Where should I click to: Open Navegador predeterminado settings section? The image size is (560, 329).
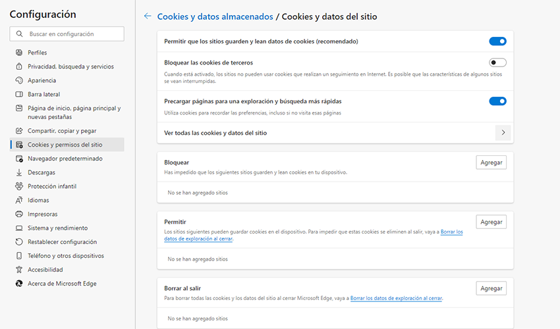coord(65,159)
